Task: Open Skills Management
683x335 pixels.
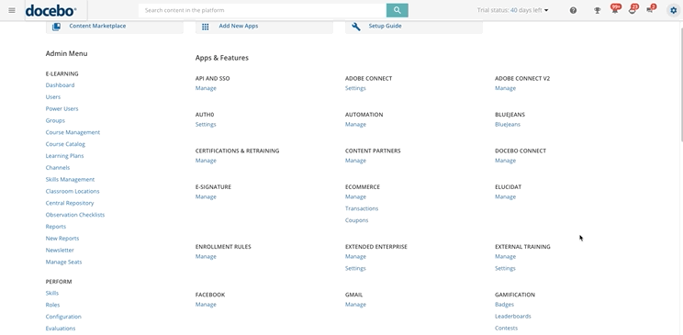Action: [x=70, y=179]
